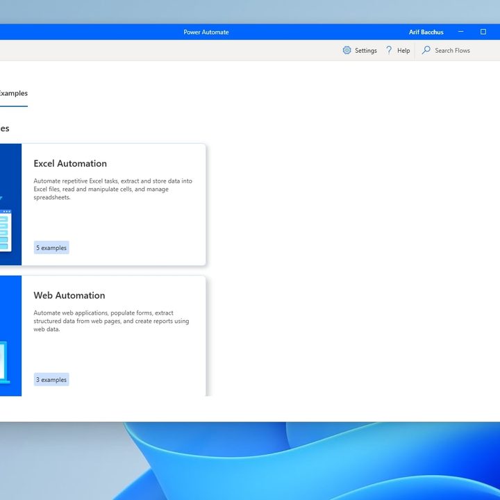Click the Arif Bacchus account name

tap(426, 32)
